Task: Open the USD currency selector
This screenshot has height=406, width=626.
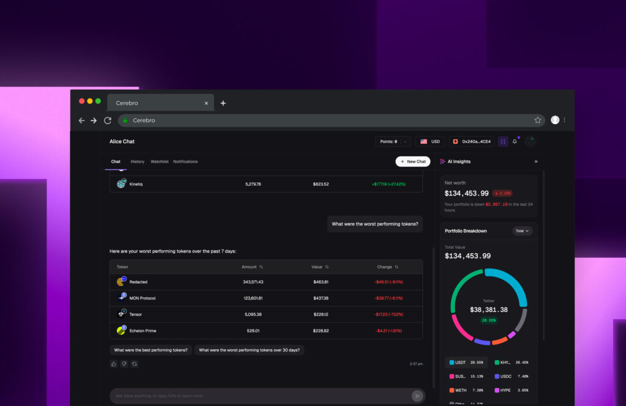Action: coord(430,141)
